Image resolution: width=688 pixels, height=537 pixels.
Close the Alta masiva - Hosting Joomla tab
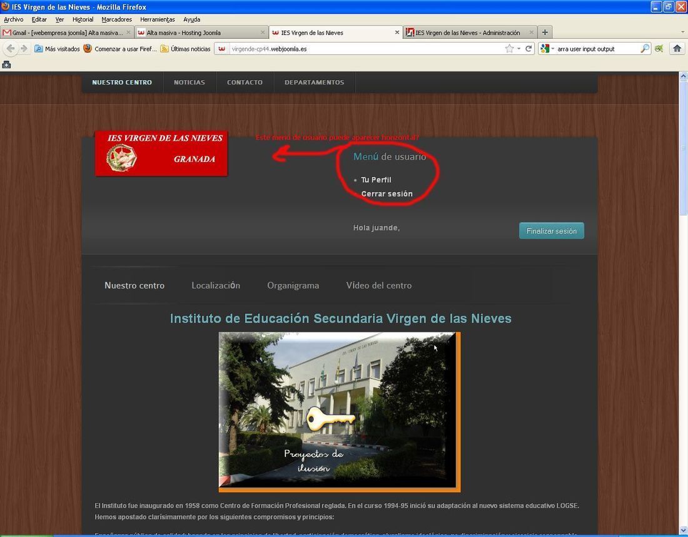pos(263,33)
